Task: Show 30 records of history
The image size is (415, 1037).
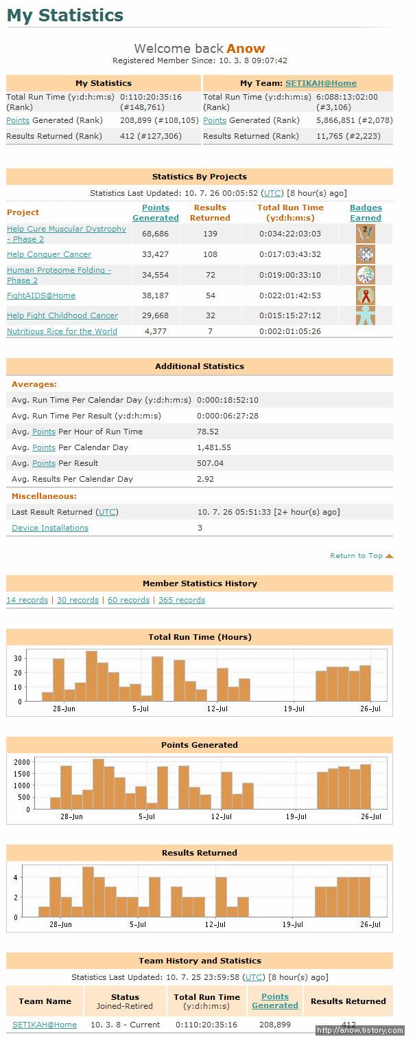Action: [78, 600]
